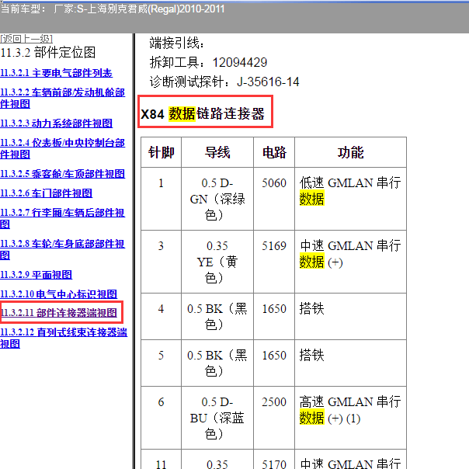Select circuit number 5060 cell
Image resolution: width=469 pixels, height=469 pixels.
(x=274, y=199)
